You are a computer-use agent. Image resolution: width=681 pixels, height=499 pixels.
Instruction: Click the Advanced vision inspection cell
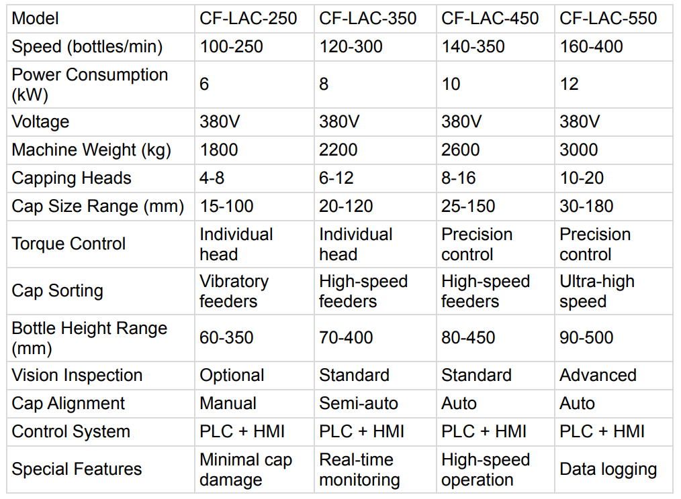pyautogui.click(x=598, y=376)
